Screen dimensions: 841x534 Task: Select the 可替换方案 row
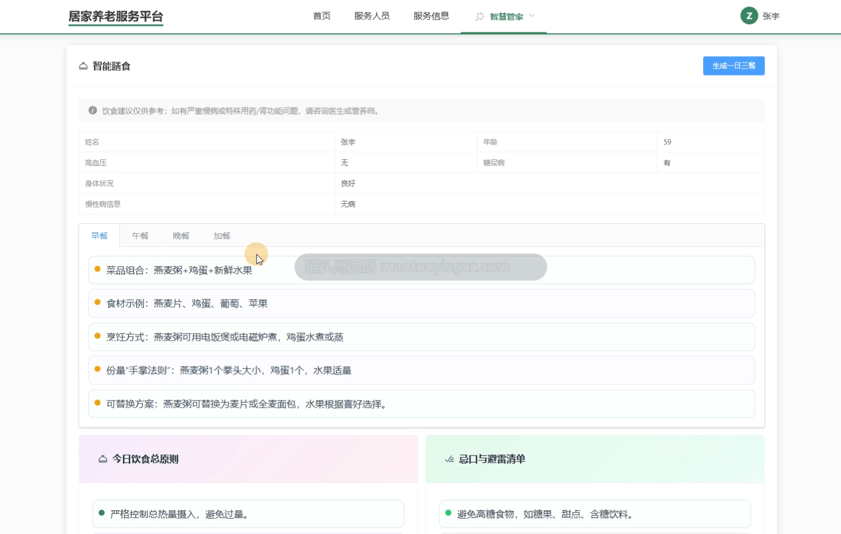click(x=421, y=404)
